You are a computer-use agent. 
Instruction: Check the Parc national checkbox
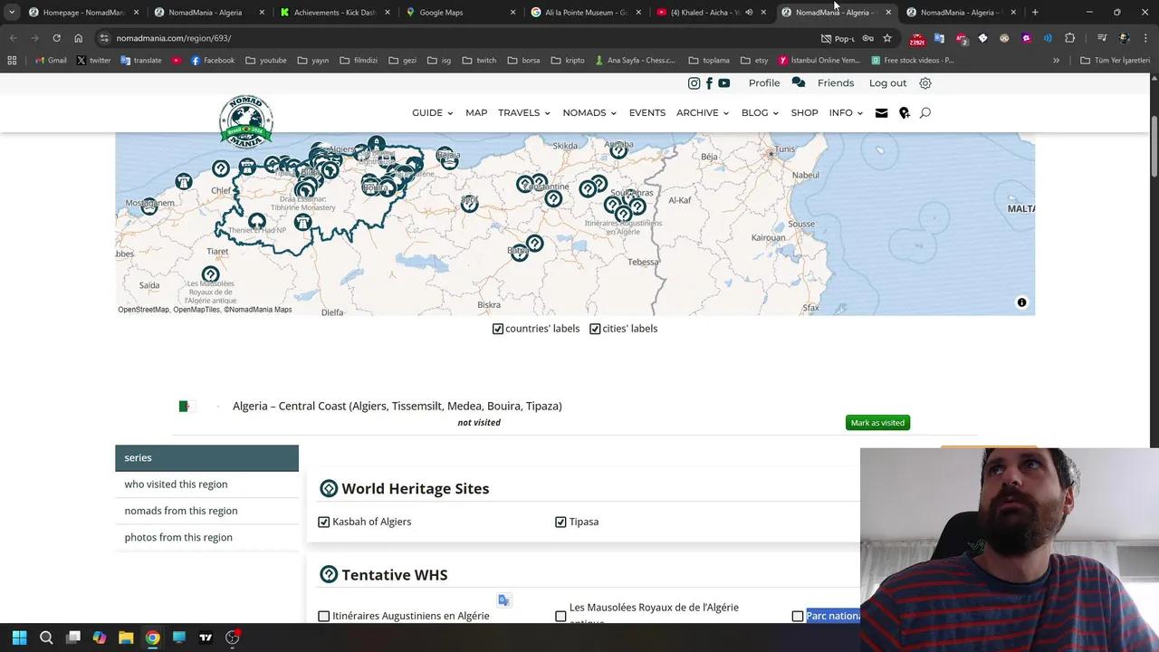(798, 617)
